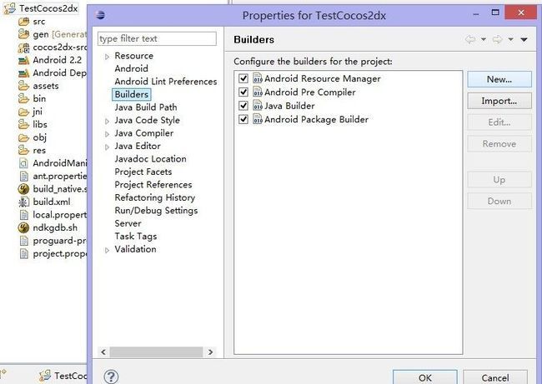542x384 pixels.
Task: Open build.xml ant file icon
Action: (x=23, y=202)
